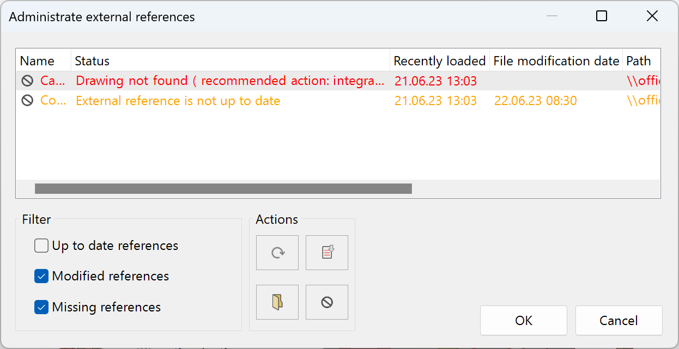Select the Drawing not found row
The height and width of the screenshot is (349, 679).
[x=338, y=81]
